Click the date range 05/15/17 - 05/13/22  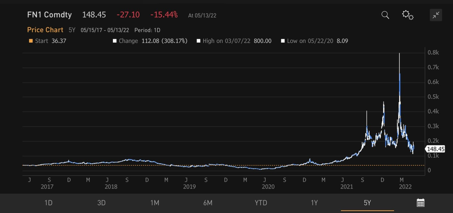click(x=105, y=30)
